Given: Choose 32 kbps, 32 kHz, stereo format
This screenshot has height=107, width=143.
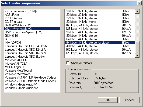Looking at the screenshot, I should tap(100, 15).
